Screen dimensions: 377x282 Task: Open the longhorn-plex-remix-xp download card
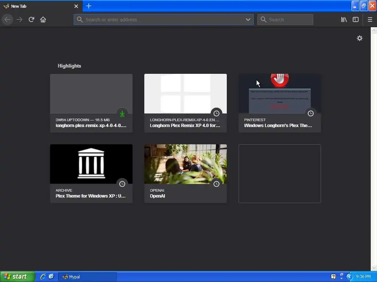tap(91, 103)
